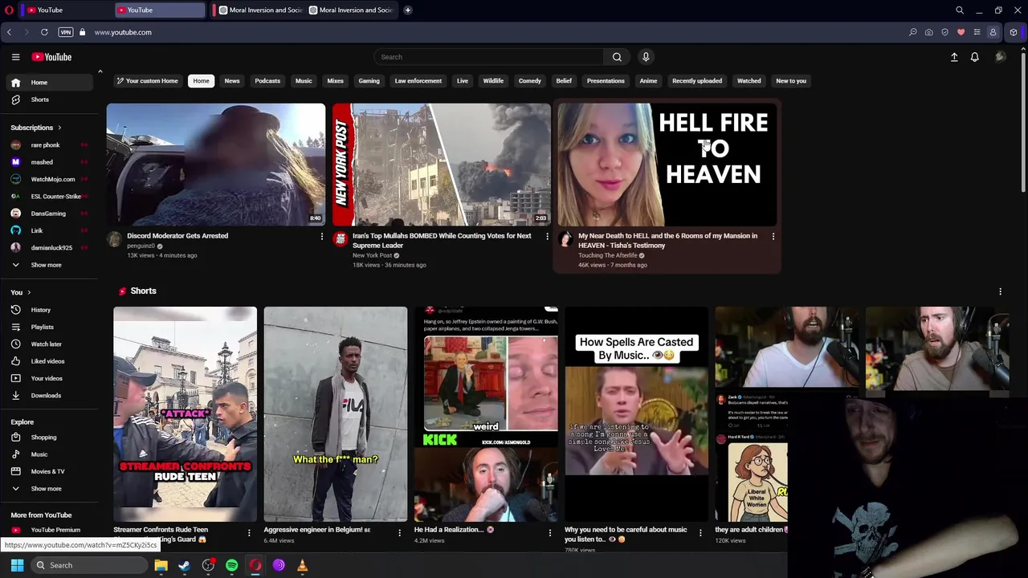The image size is (1028, 578).
Task: Expand the Subscriptions section chevron
Action: click(x=59, y=128)
